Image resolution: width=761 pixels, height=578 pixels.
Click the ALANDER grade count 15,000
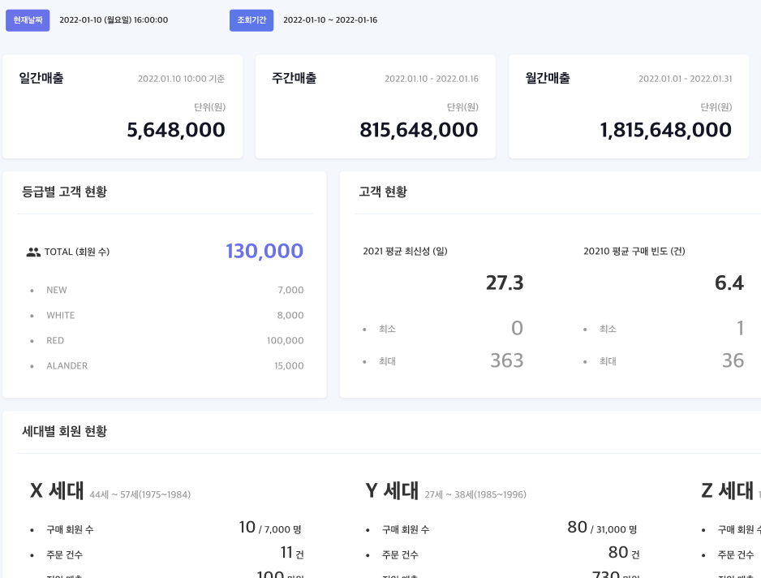[289, 366]
